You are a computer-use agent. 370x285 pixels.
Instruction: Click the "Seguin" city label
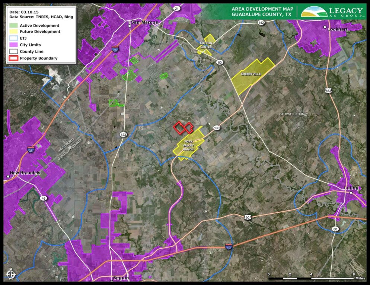click(x=121, y=278)
